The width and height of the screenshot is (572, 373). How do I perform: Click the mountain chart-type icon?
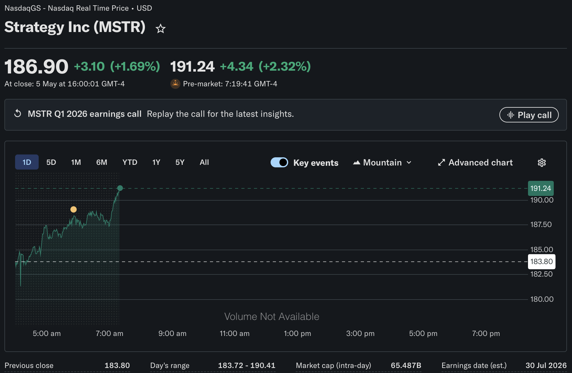[356, 163]
